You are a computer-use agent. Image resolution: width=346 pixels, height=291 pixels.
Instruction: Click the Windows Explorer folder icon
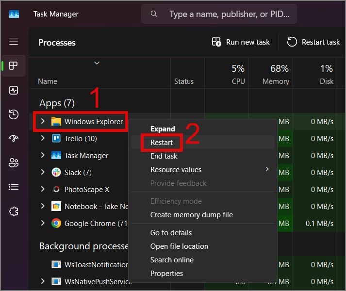point(56,121)
